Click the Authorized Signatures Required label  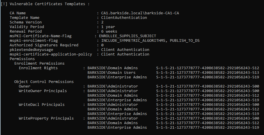[44, 45]
